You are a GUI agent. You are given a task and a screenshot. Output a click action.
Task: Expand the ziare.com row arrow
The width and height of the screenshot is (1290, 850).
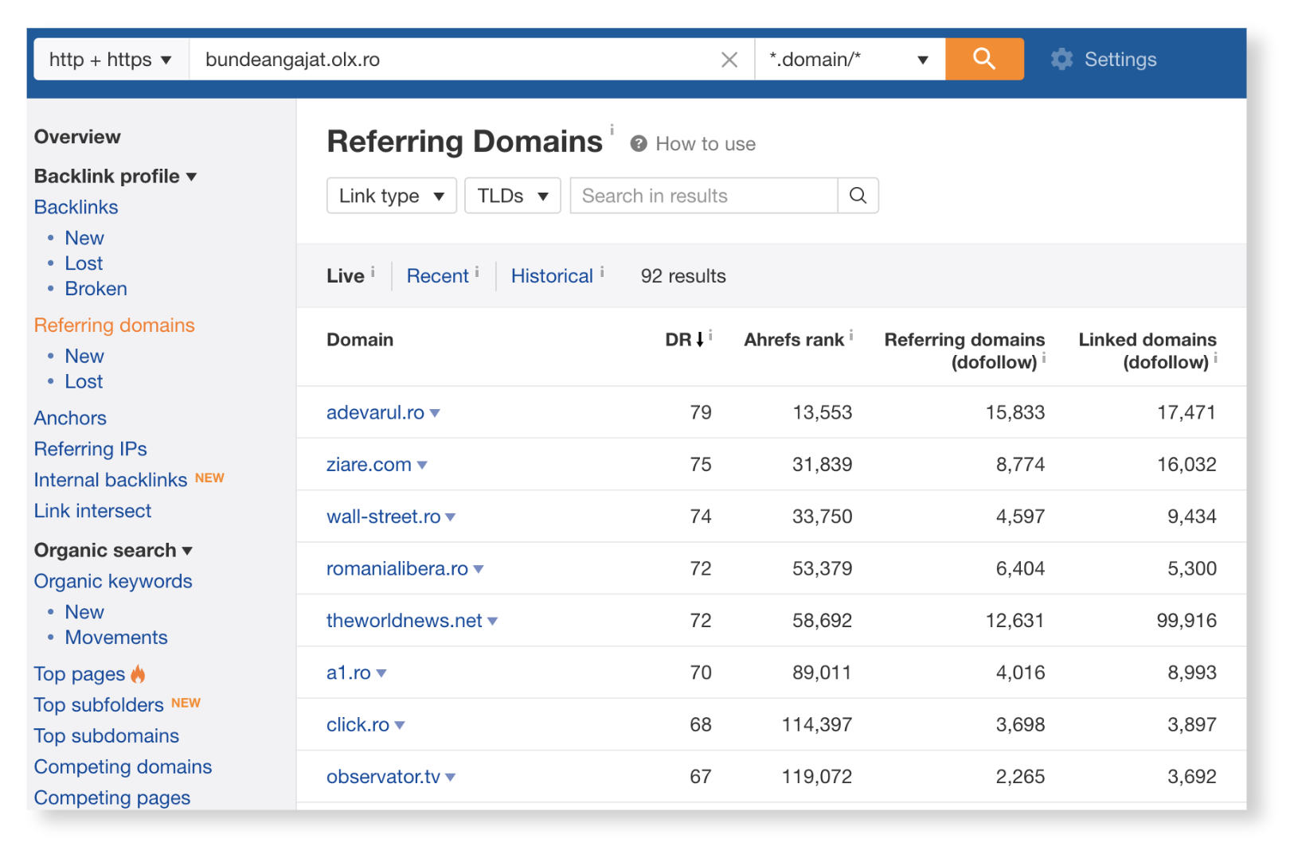[422, 465]
